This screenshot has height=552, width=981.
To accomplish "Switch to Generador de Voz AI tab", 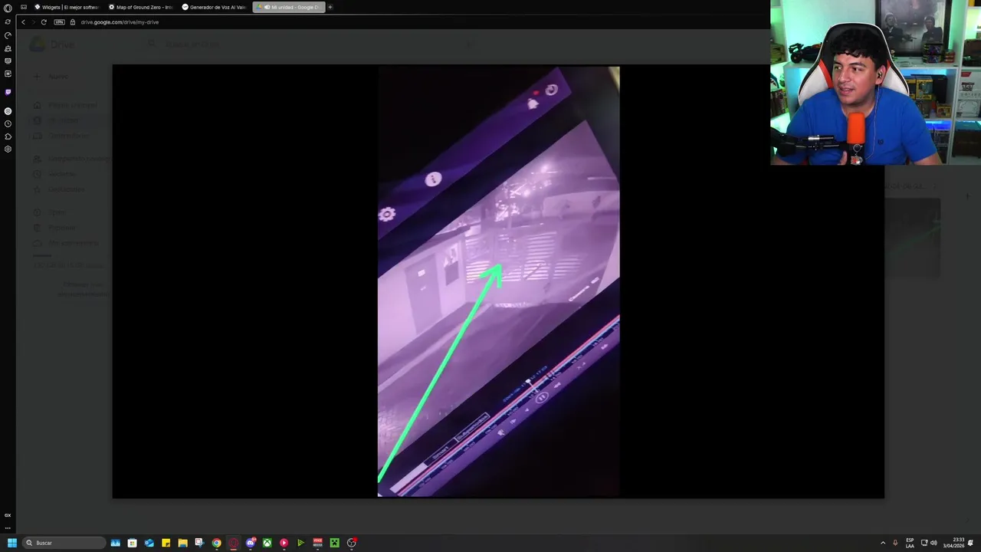I will [x=214, y=7].
